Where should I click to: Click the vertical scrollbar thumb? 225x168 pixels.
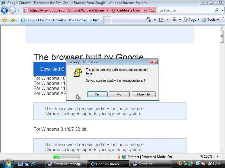[x=222, y=36]
